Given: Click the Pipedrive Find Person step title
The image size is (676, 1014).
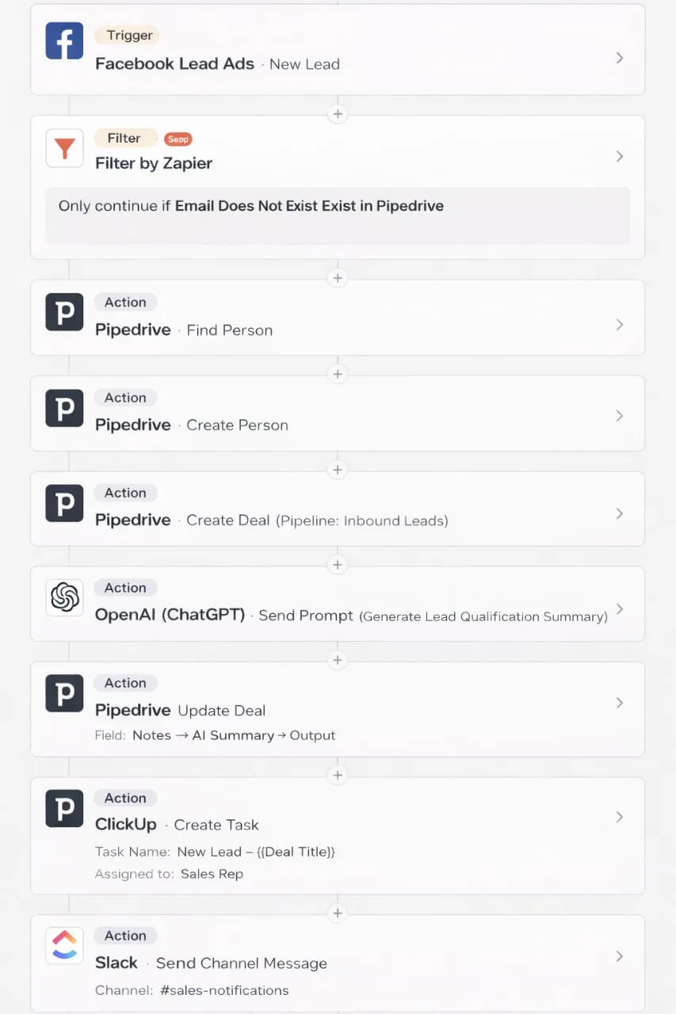Looking at the screenshot, I should tap(132, 330).
